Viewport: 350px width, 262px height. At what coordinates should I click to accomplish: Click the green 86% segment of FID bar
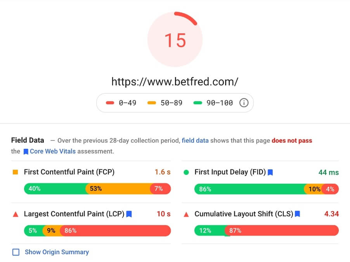pyautogui.click(x=250, y=189)
